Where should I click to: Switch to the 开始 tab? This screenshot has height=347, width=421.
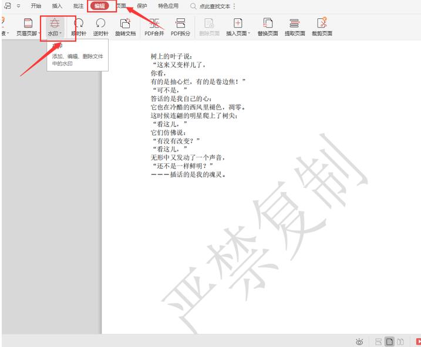coord(36,6)
